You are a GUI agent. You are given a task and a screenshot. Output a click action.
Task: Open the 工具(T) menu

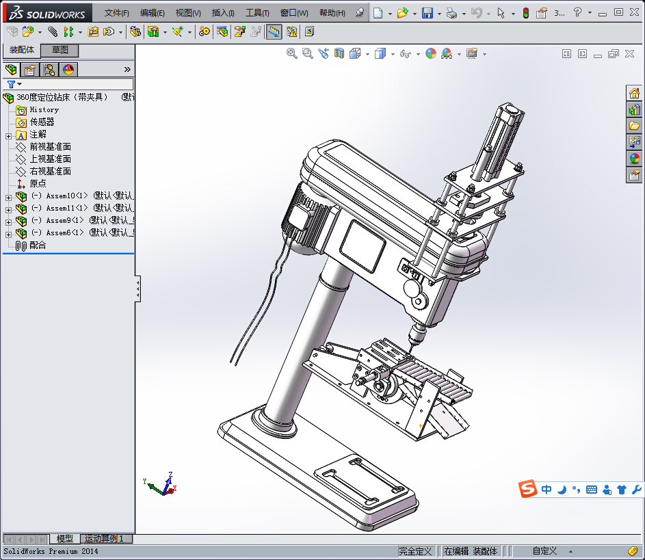point(258,13)
